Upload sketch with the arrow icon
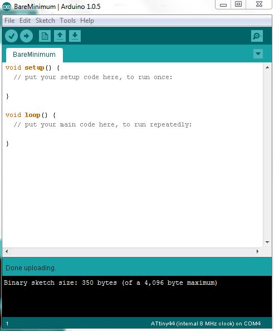 (x=26, y=36)
